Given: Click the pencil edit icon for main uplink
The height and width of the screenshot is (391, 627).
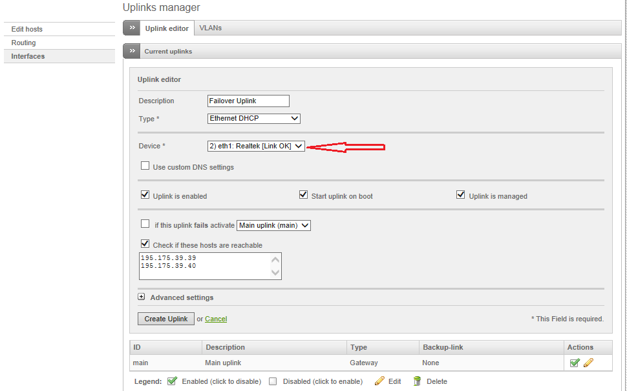Looking at the screenshot, I should click(x=588, y=363).
